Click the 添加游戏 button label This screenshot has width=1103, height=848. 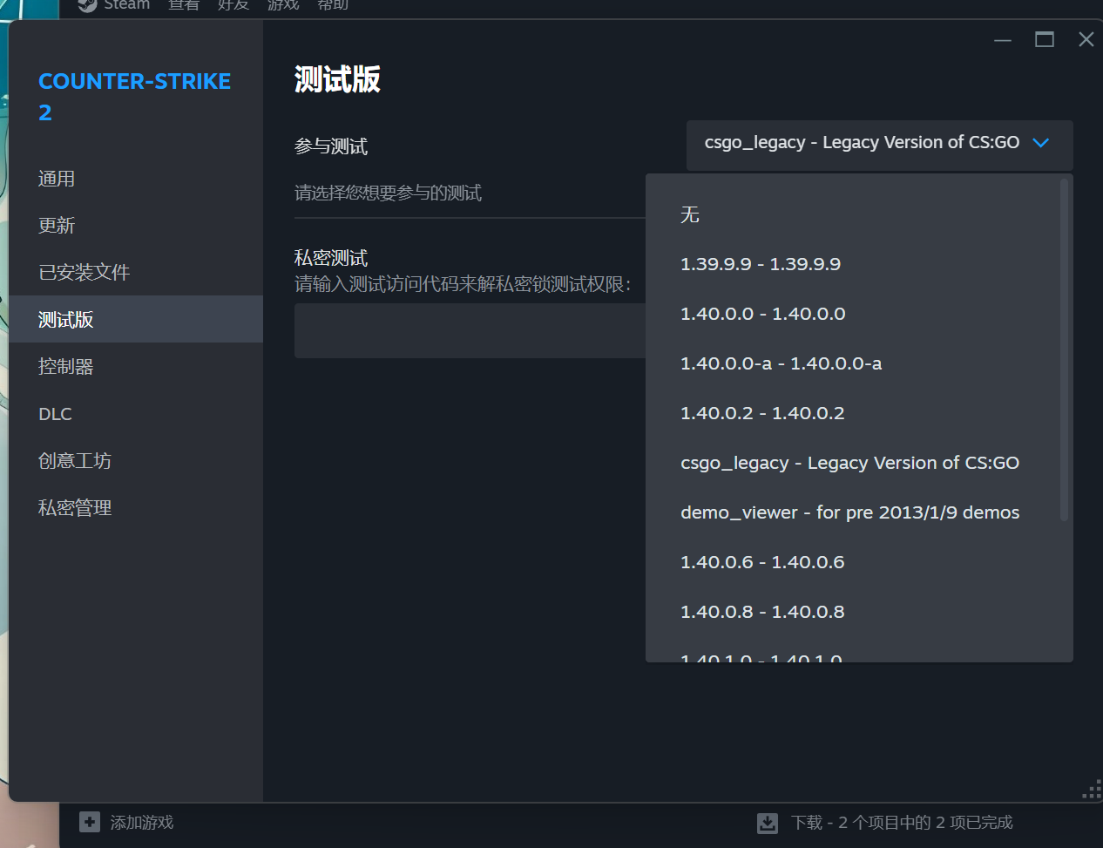pos(142,823)
